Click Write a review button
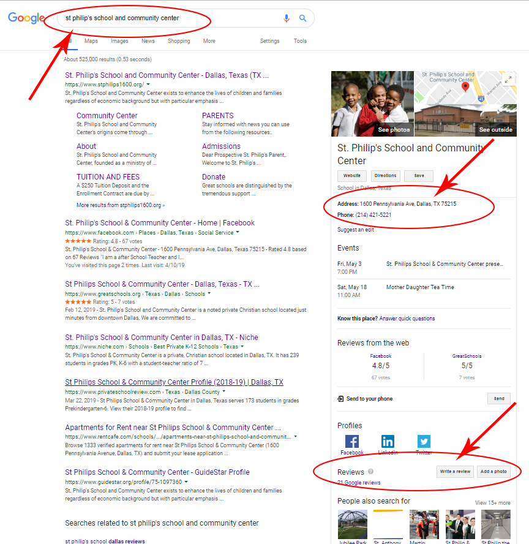The height and width of the screenshot is (544, 529). pyautogui.click(x=455, y=472)
